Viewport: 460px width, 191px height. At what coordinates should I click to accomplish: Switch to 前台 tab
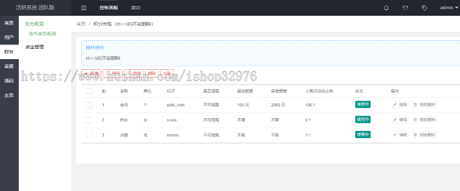[x=136, y=8]
